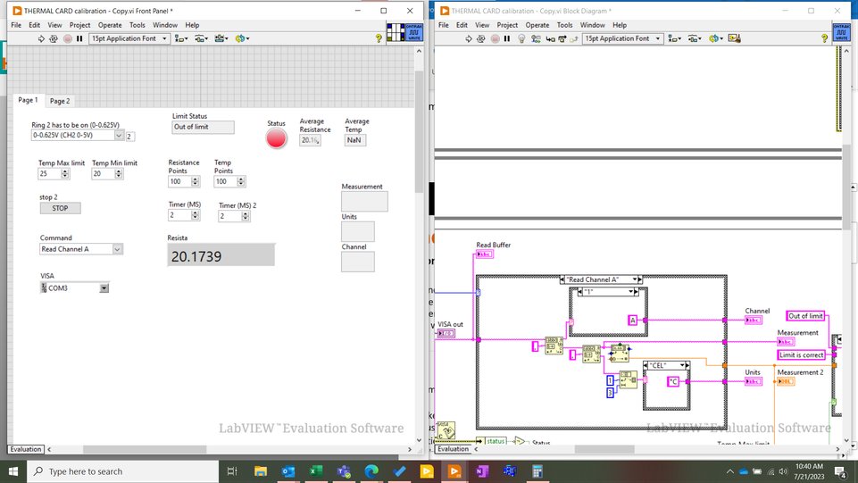Open Excel from the taskbar
The image size is (858, 483).
(x=316, y=471)
